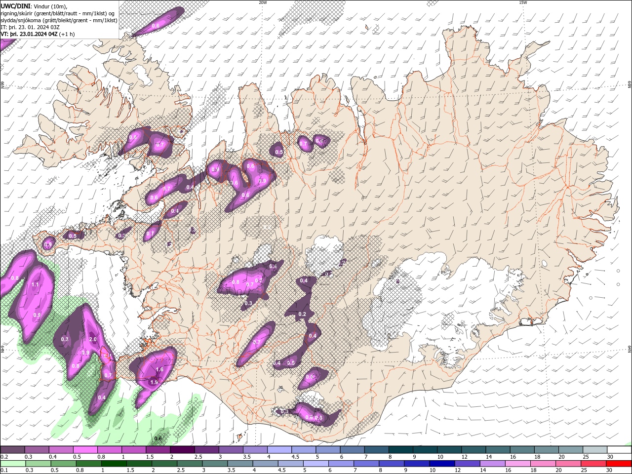Click the 15W longitude label
Viewport: 632px width, 474px height.
click(x=523, y=2)
